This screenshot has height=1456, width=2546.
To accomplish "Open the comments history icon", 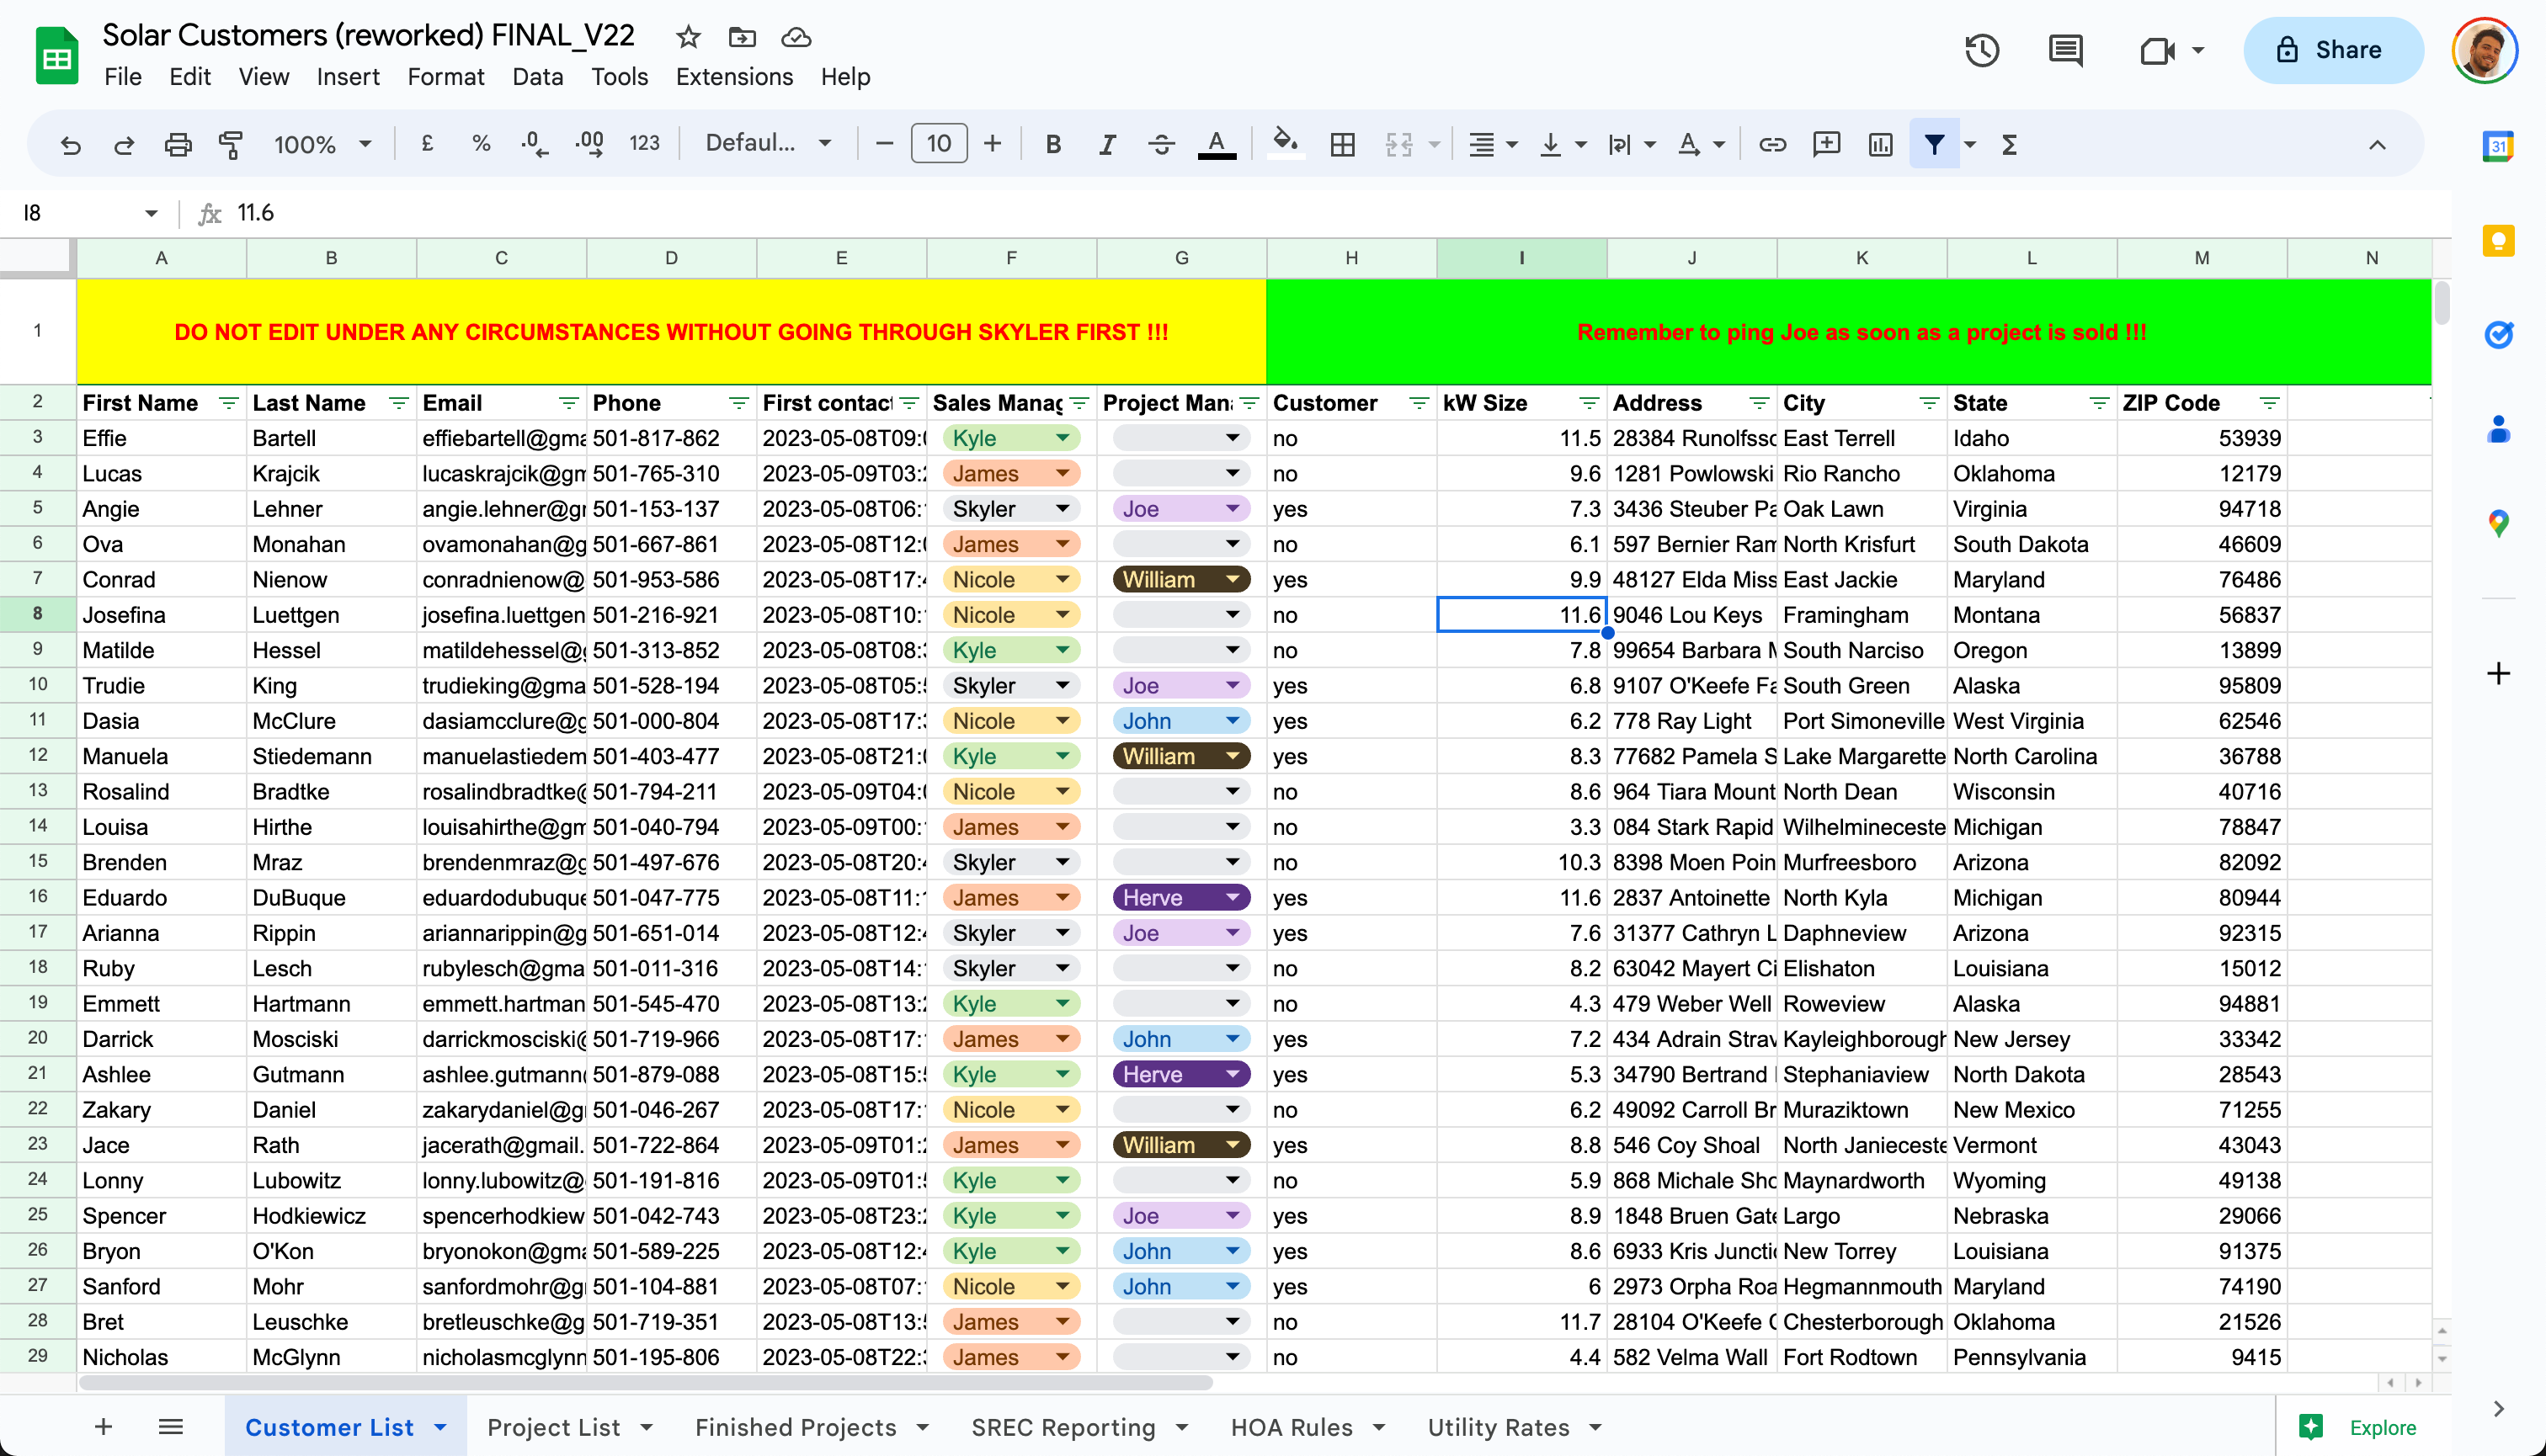I will pos(2064,50).
